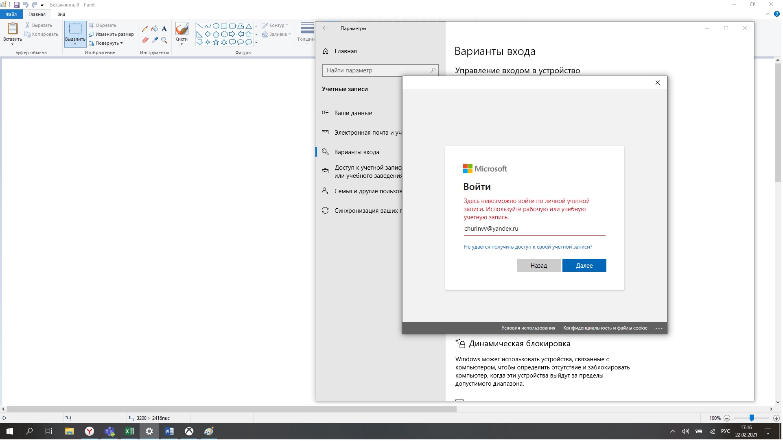Image resolution: width=783 pixels, height=441 pixels.
Task: Click the rectangular selection (Выделить) icon
Action: coord(75,28)
